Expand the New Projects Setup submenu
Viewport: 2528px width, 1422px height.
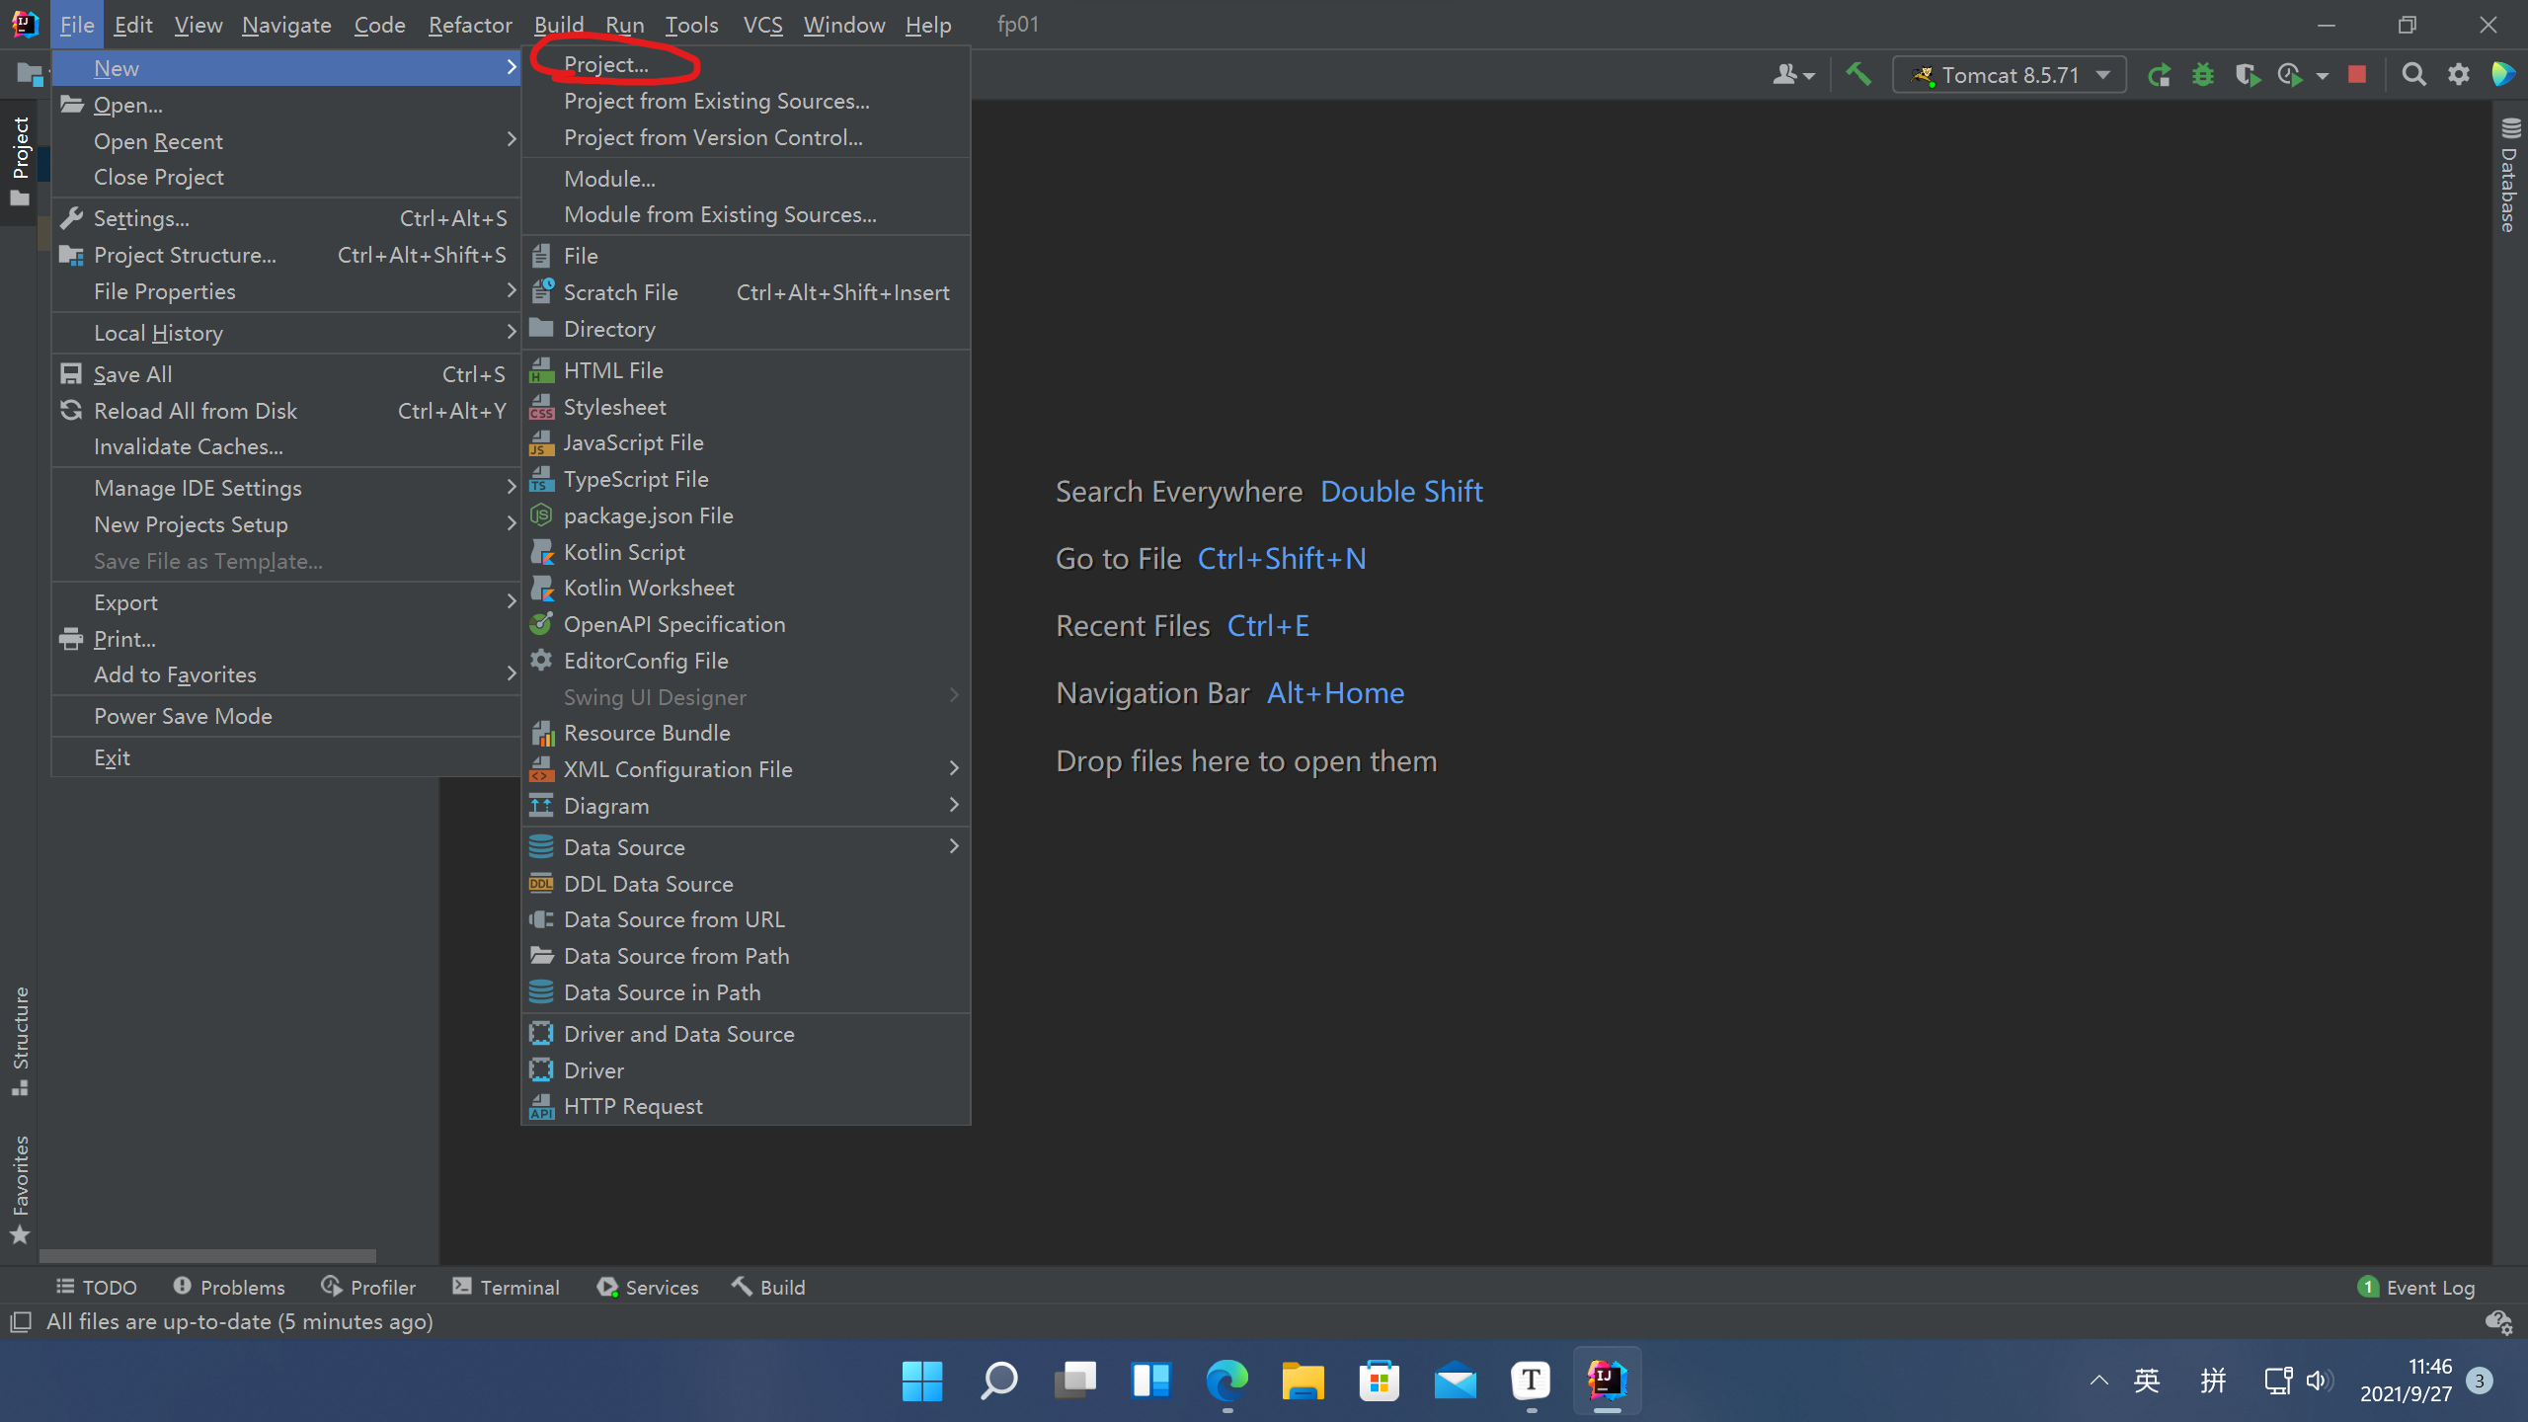(x=286, y=524)
